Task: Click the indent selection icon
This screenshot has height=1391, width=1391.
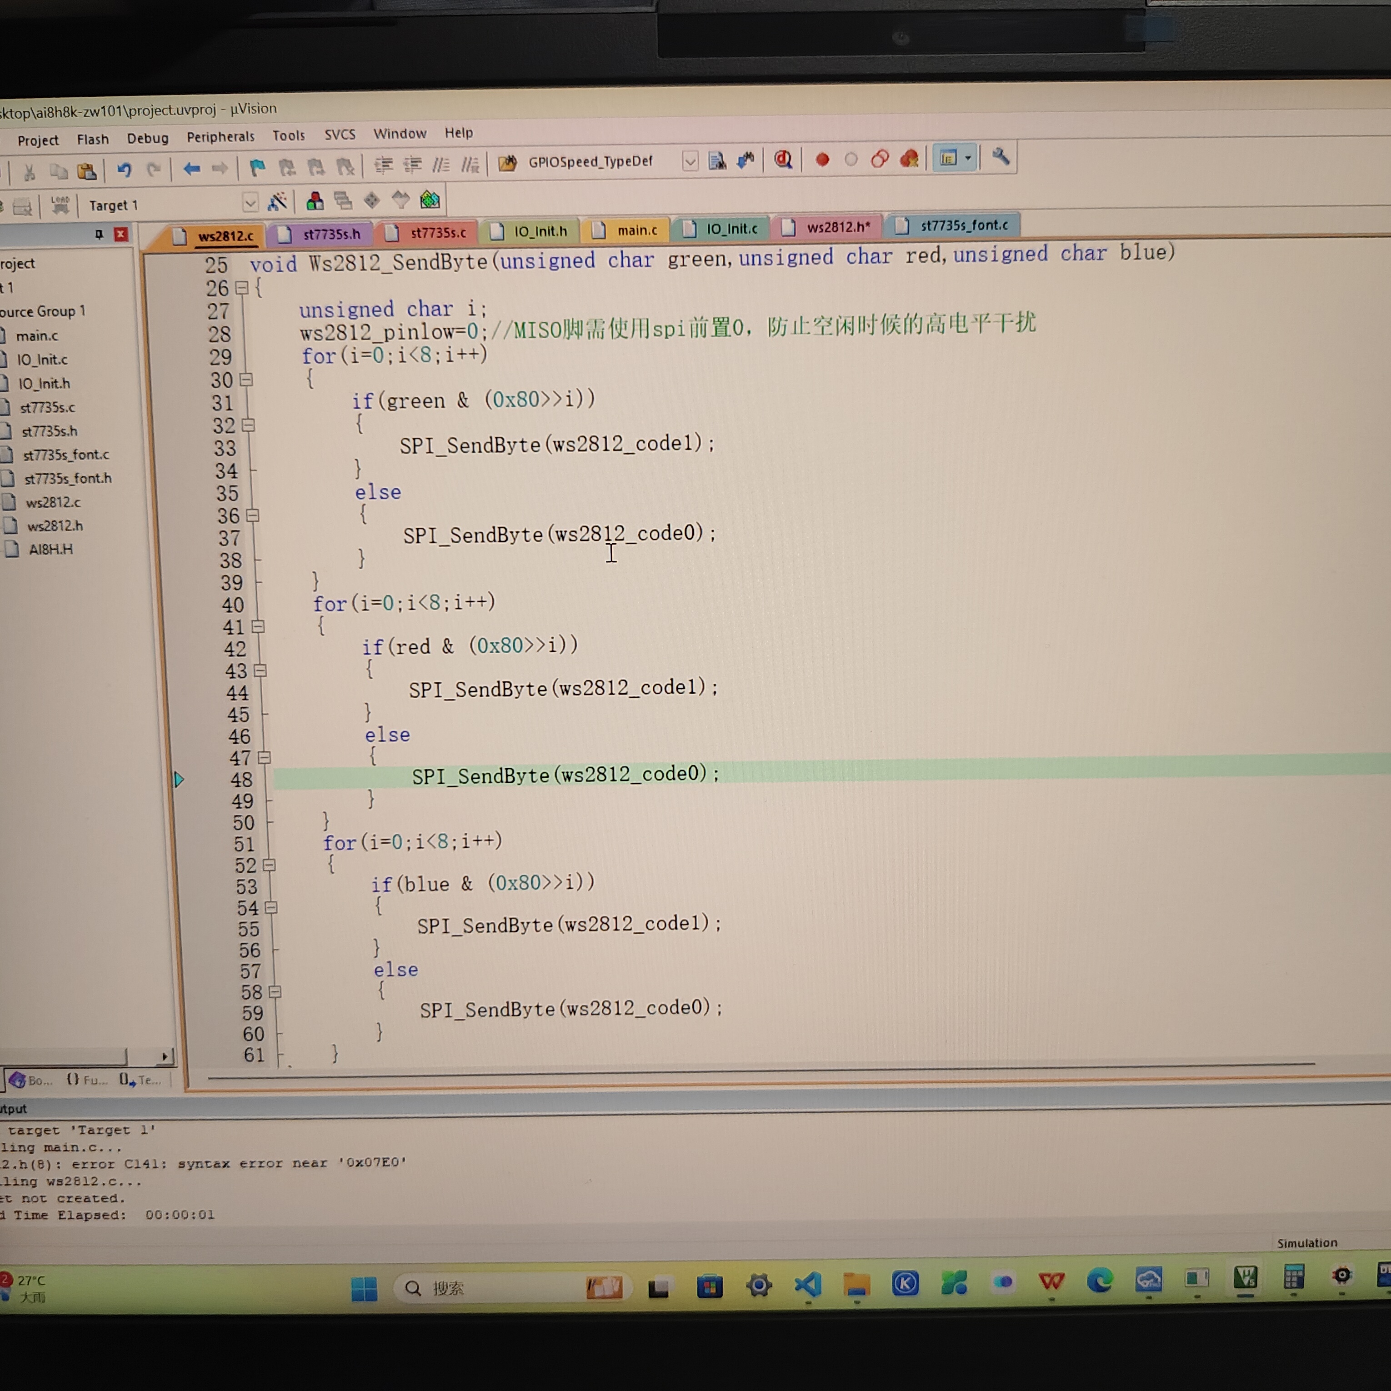Action: click(x=383, y=165)
